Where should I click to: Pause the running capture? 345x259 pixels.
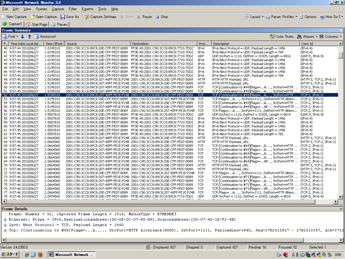[x=144, y=17]
